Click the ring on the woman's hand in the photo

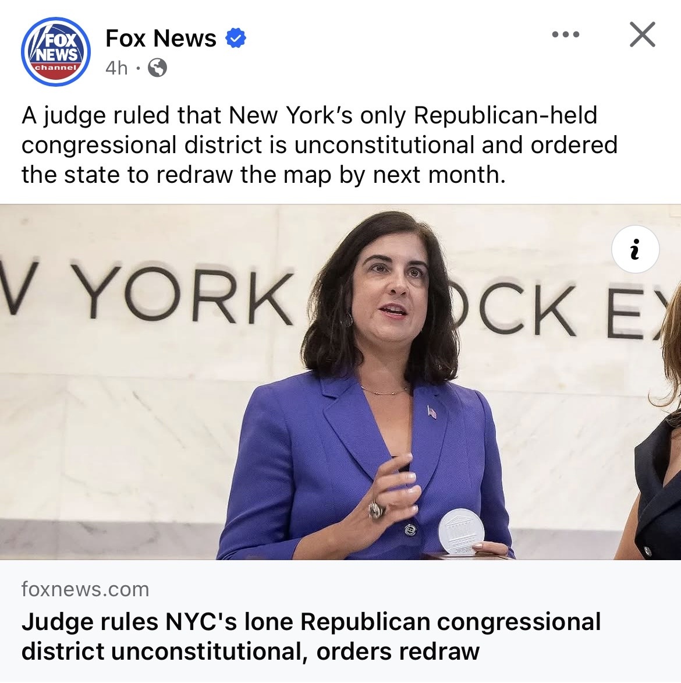[377, 510]
